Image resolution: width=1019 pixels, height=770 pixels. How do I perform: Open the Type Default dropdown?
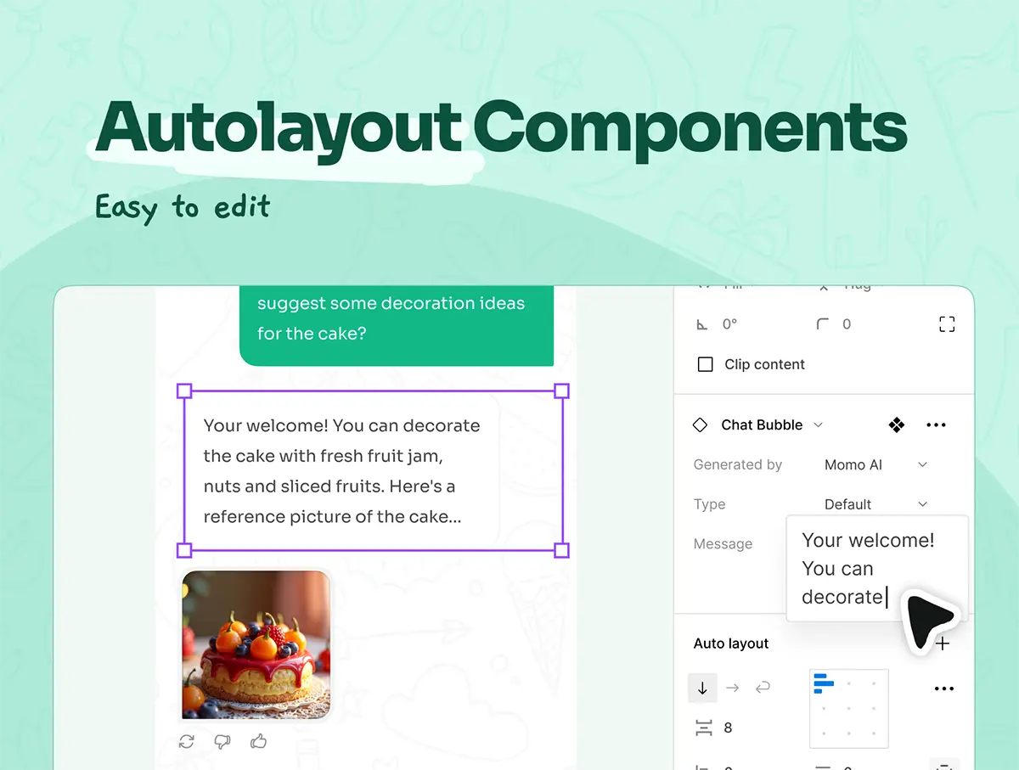click(875, 504)
